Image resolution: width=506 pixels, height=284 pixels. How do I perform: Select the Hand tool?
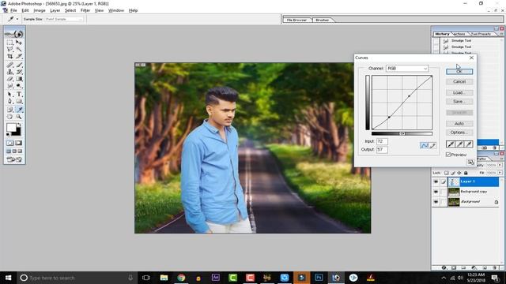[10, 117]
